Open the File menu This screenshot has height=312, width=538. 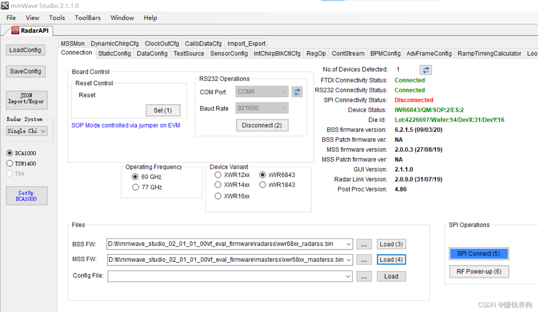click(11, 18)
